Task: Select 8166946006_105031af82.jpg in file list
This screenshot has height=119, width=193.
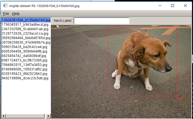Action: (26, 69)
